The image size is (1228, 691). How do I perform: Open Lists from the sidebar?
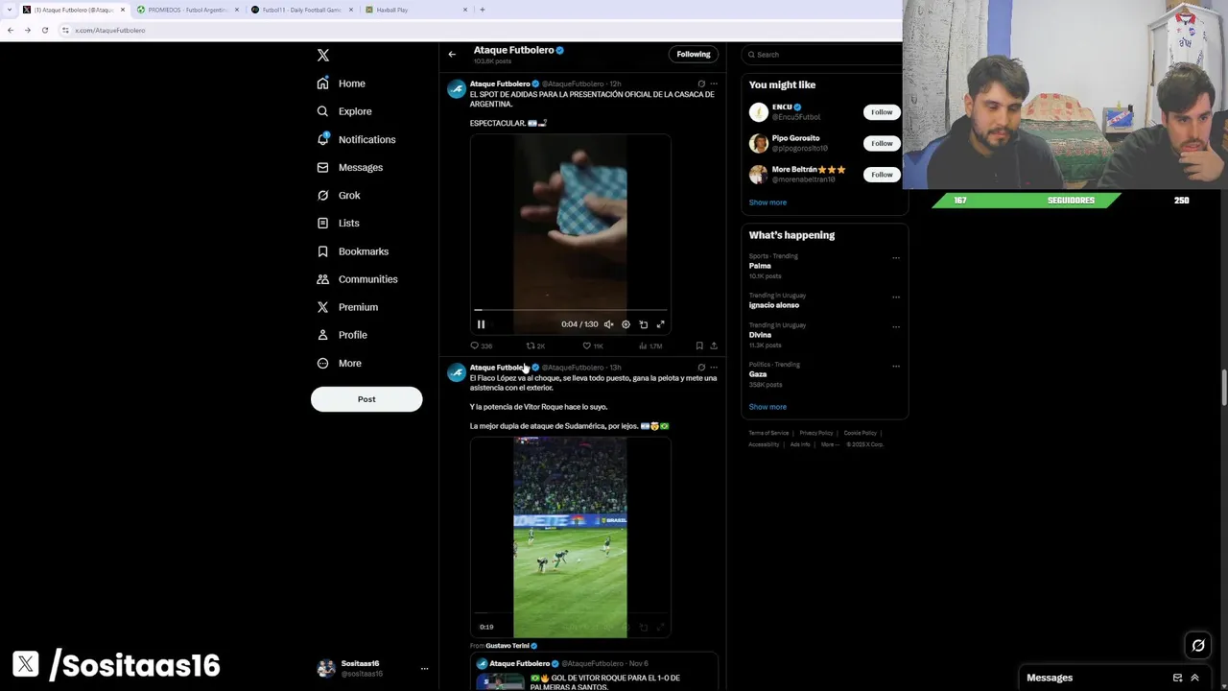pyautogui.click(x=338, y=223)
